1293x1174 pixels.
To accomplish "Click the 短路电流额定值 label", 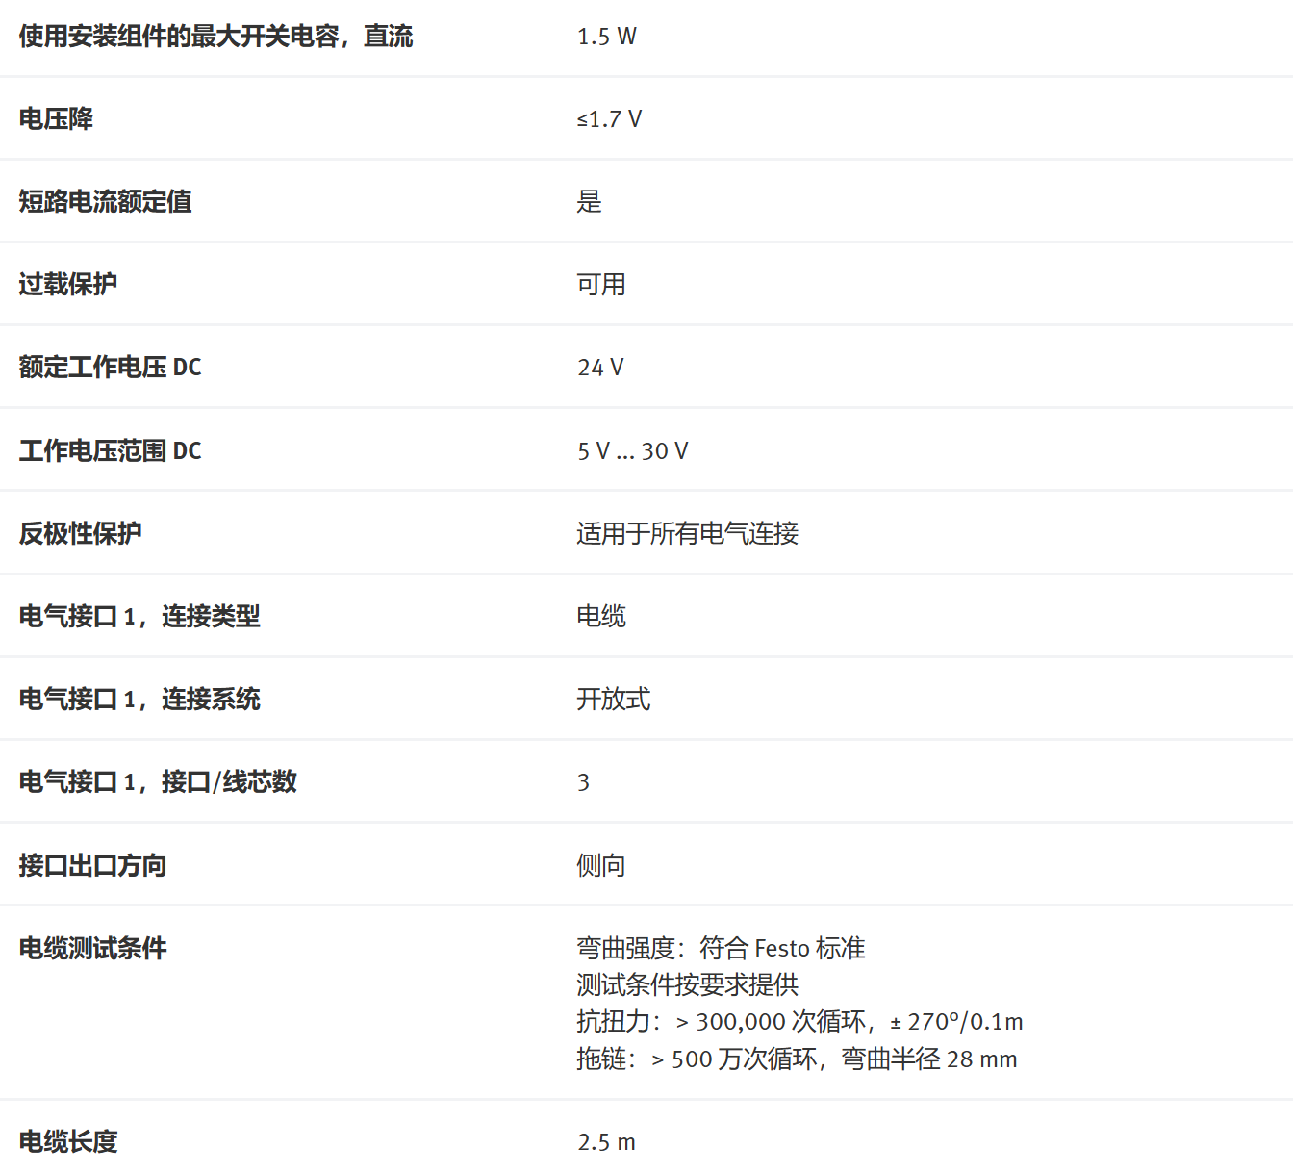I will click(x=105, y=202).
